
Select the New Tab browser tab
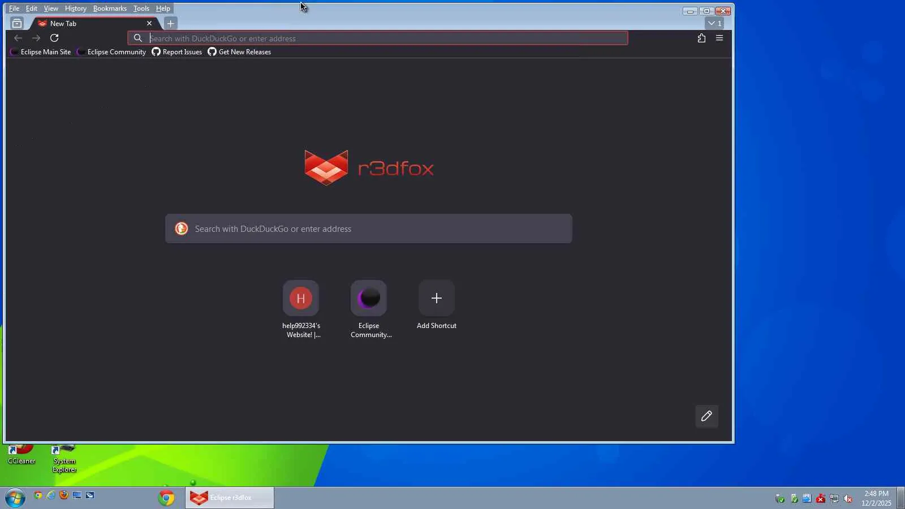[93, 23]
